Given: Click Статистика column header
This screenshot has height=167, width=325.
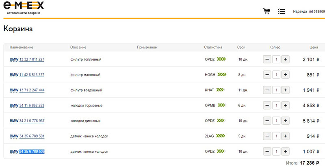Looking at the screenshot, I should point(213,47).
